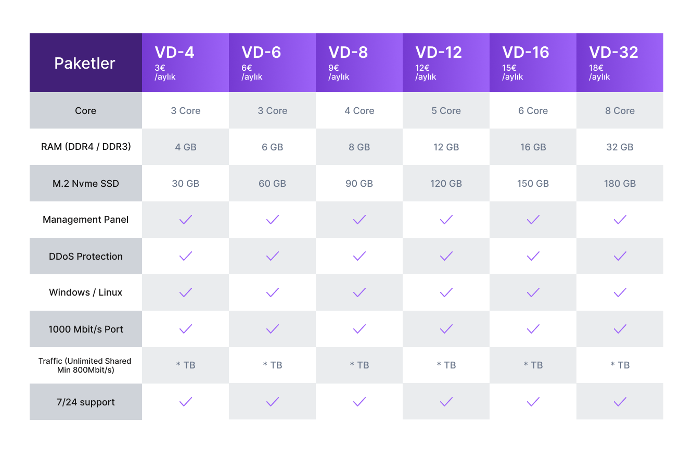Select the VD-8 package header
Image resolution: width=693 pixels, height=459 pixels.
point(359,62)
